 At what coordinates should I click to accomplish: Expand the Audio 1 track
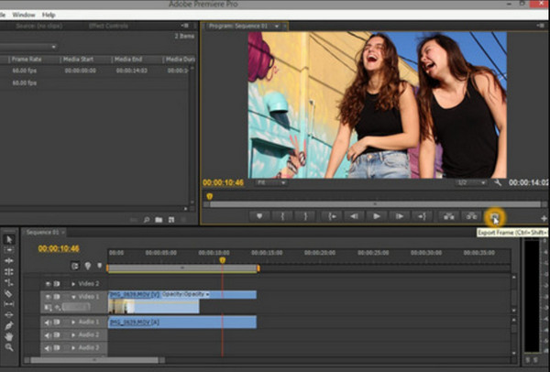tap(73, 322)
